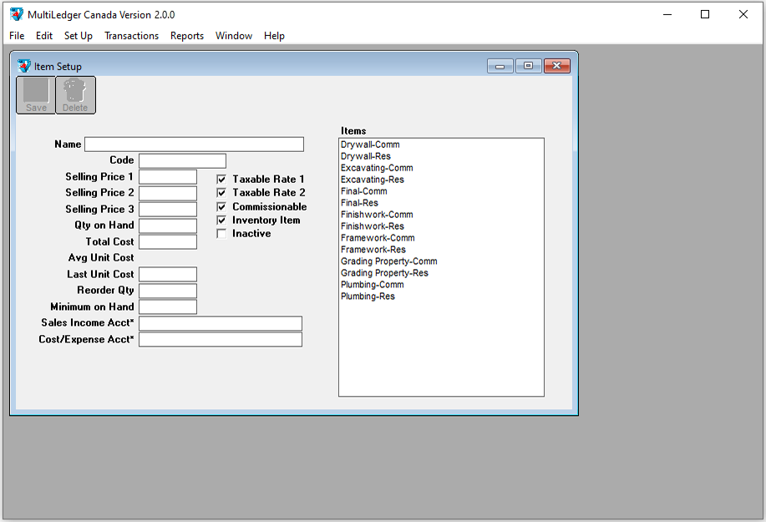This screenshot has width=766, height=522.
Task: Select Drywall-Comm in the Items list
Action: pyautogui.click(x=370, y=144)
